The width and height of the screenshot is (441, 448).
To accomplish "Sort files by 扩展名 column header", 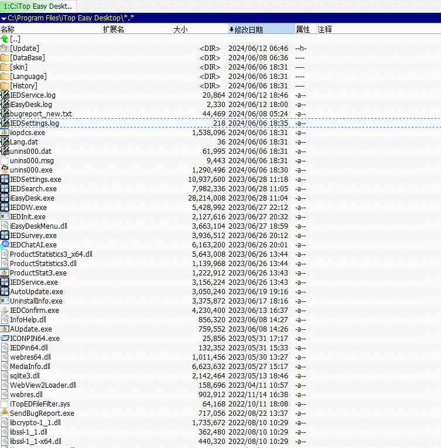I will point(137,29).
